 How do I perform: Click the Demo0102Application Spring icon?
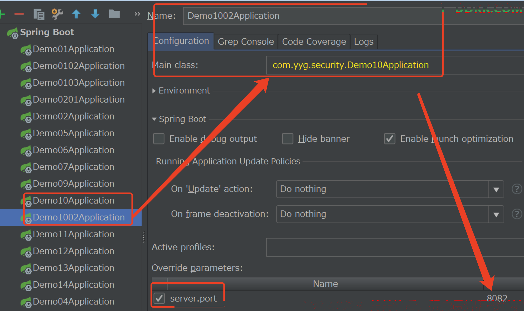point(26,67)
